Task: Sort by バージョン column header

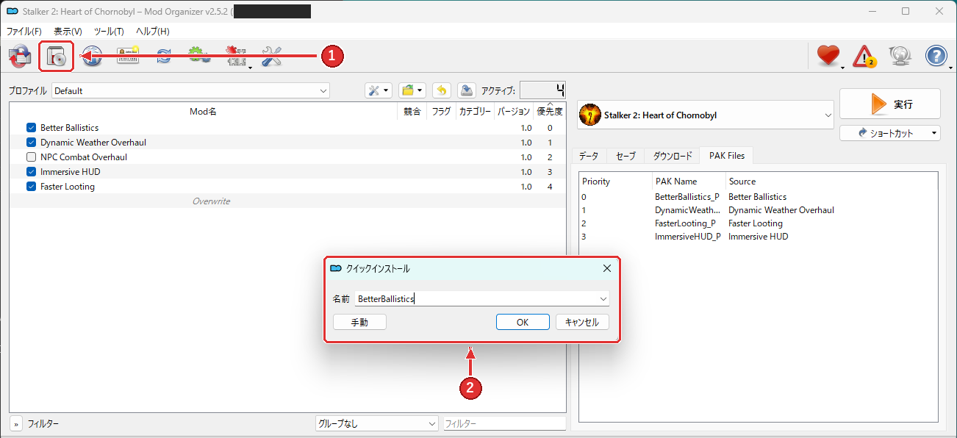Action: pyautogui.click(x=513, y=112)
